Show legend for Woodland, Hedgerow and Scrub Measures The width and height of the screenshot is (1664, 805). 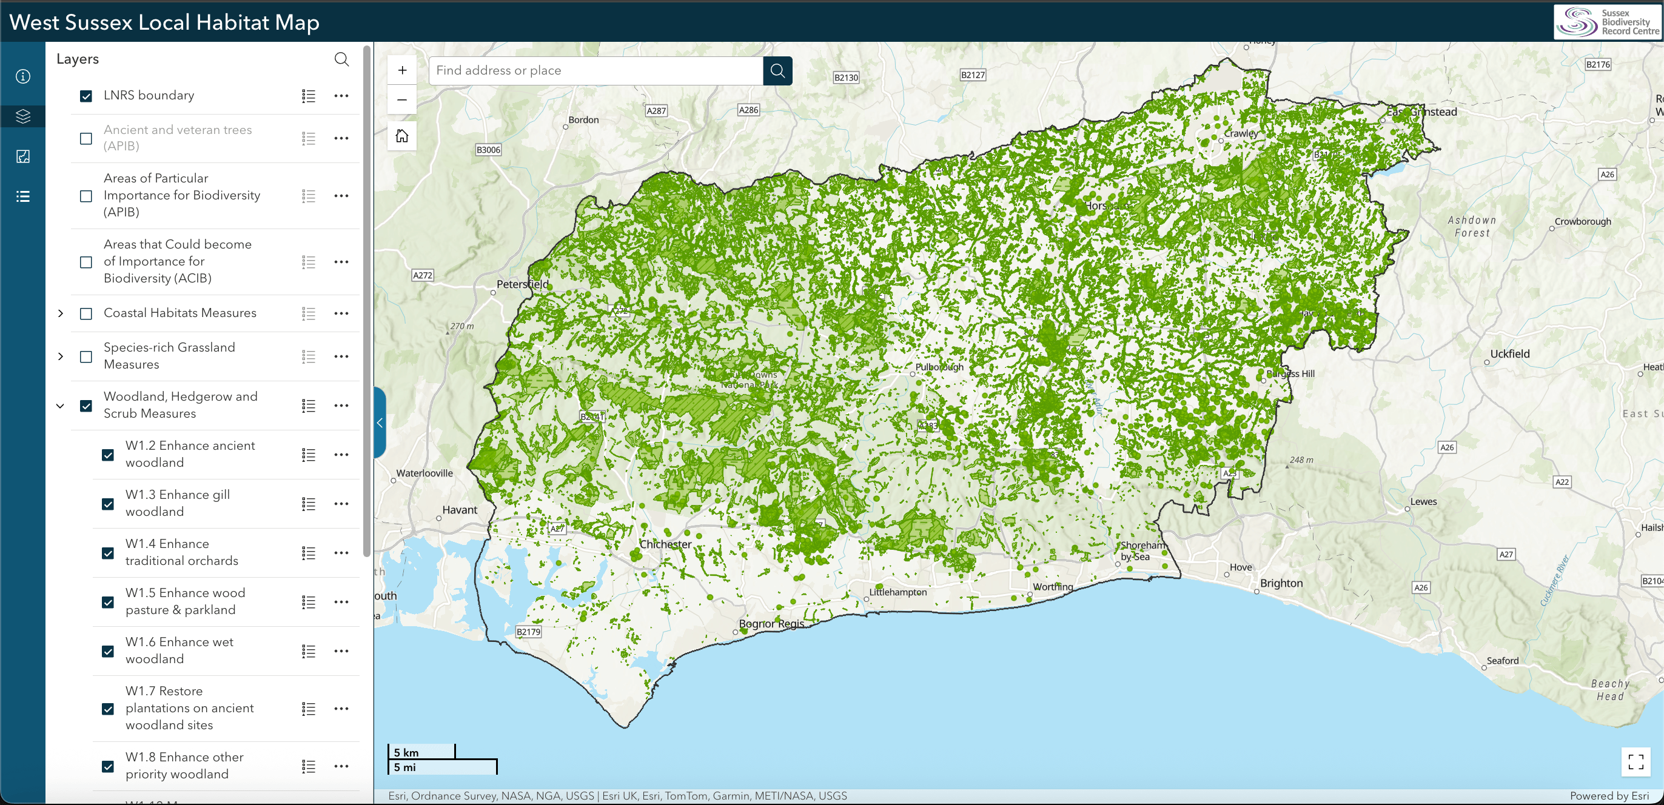[x=309, y=406]
